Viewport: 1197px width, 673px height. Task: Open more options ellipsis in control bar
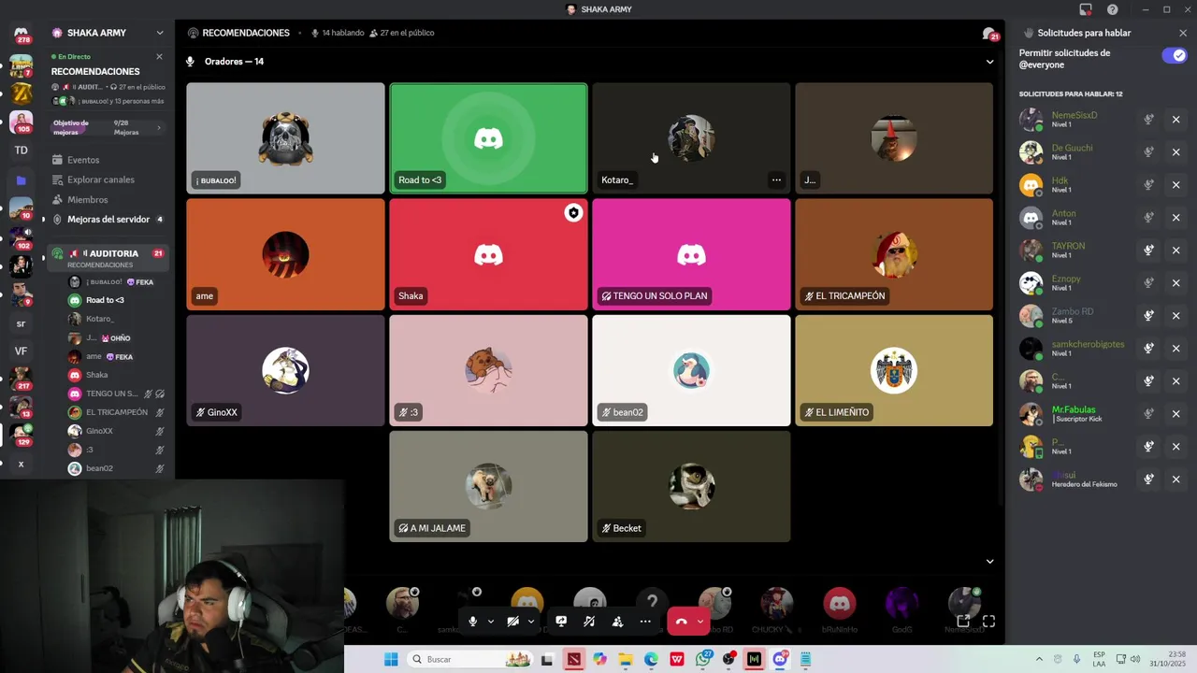point(645,622)
